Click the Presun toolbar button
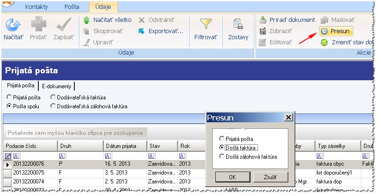The width and height of the screenshot is (379, 196). click(336, 31)
